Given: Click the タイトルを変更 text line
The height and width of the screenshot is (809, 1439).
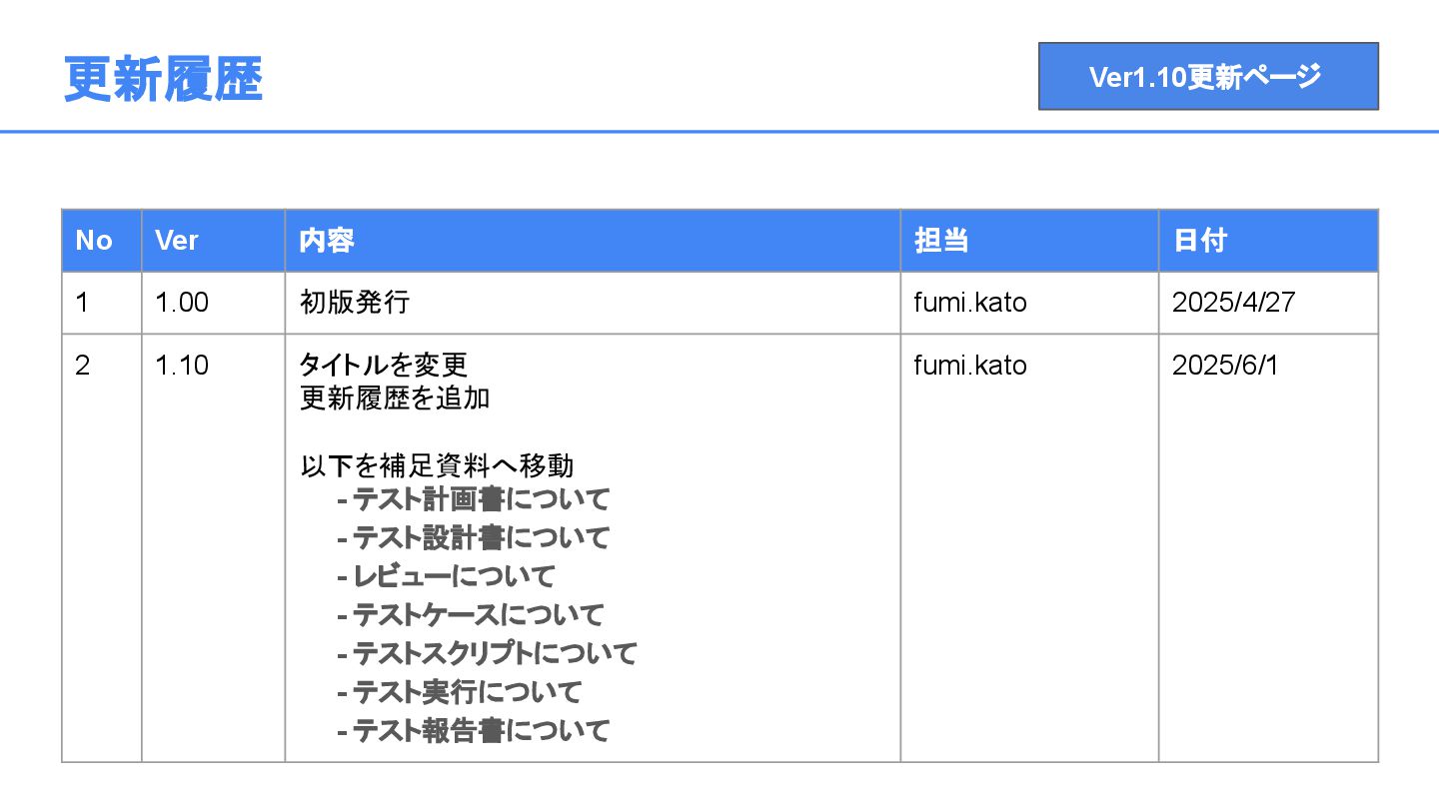Looking at the screenshot, I should (384, 366).
